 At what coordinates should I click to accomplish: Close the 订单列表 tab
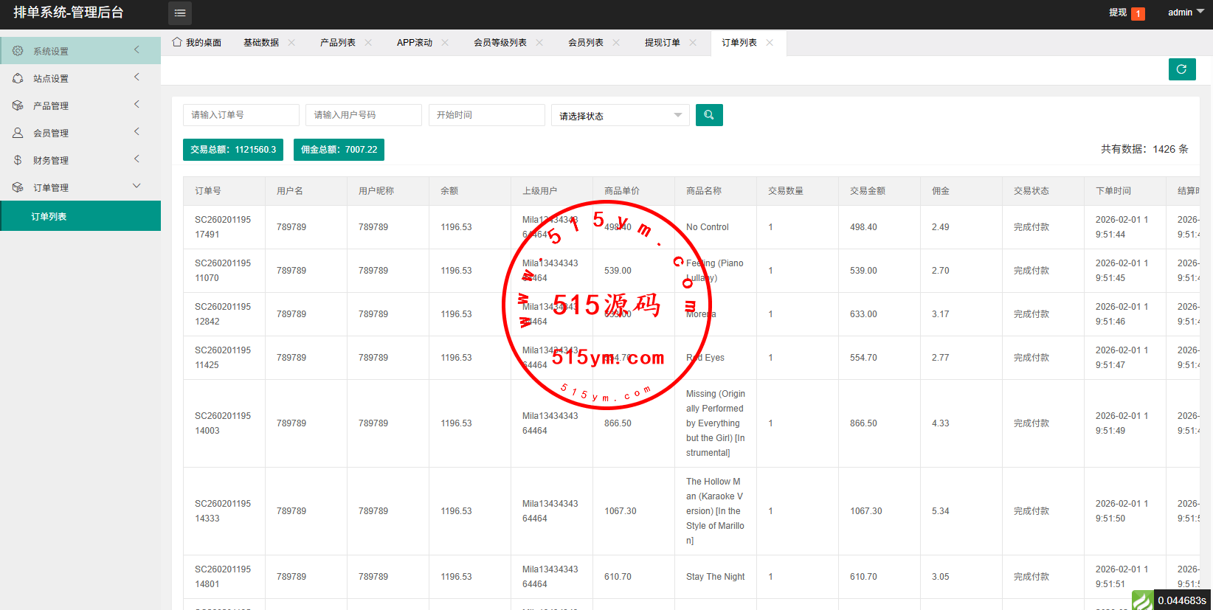click(770, 43)
